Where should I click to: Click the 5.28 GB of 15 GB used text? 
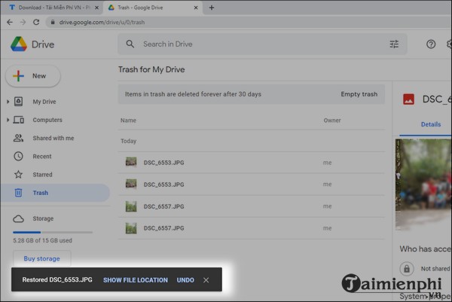click(42, 240)
